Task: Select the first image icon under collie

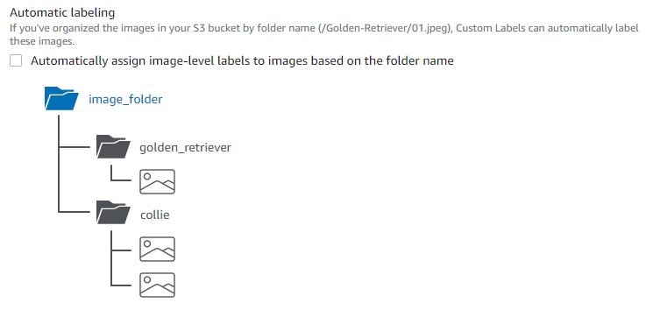Action: pos(157,250)
